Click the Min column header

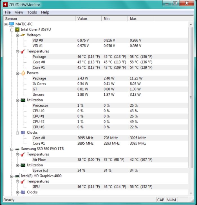115,19
